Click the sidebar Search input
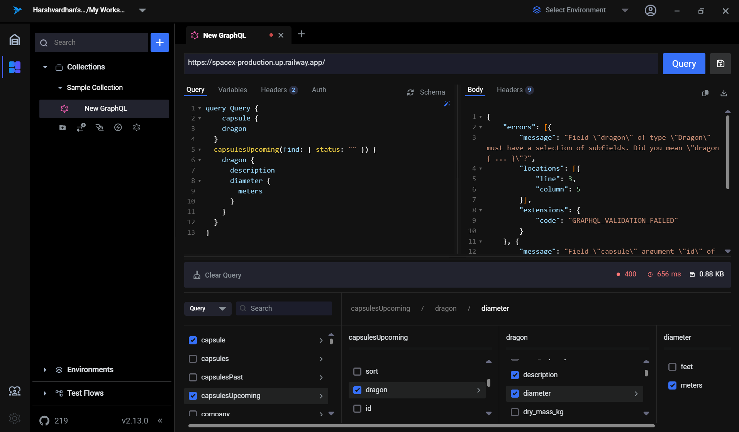739x432 pixels. 92,42
